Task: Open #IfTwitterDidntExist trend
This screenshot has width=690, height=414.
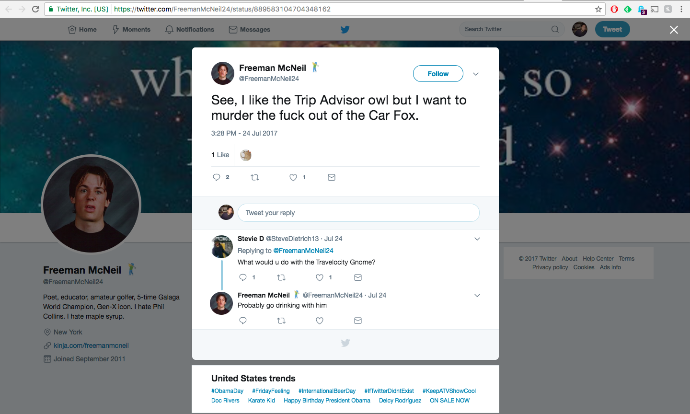Action: [389, 391]
